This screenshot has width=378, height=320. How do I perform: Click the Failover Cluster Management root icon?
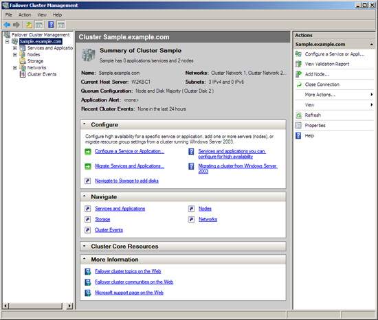(x=7, y=34)
